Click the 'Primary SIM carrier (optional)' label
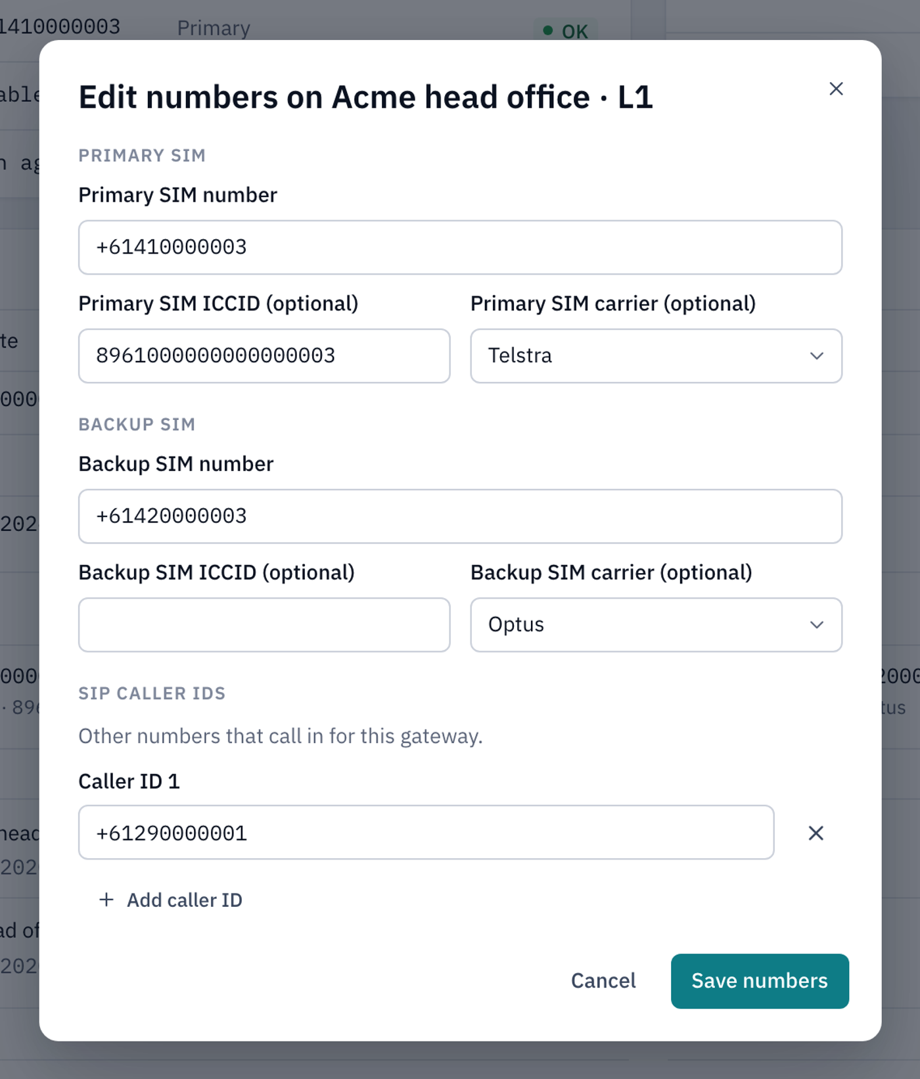Image resolution: width=920 pixels, height=1079 pixels. [x=613, y=304]
